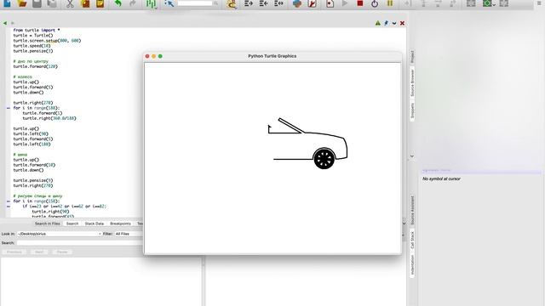Open the Call Stack vertical tab
This screenshot has height=306, width=545.
point(412,240)
